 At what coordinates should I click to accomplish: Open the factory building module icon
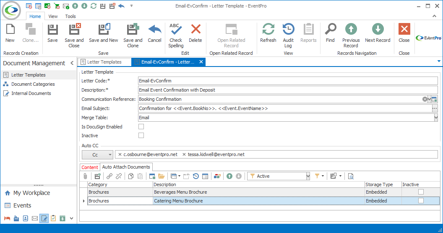[x=16, y=218]
